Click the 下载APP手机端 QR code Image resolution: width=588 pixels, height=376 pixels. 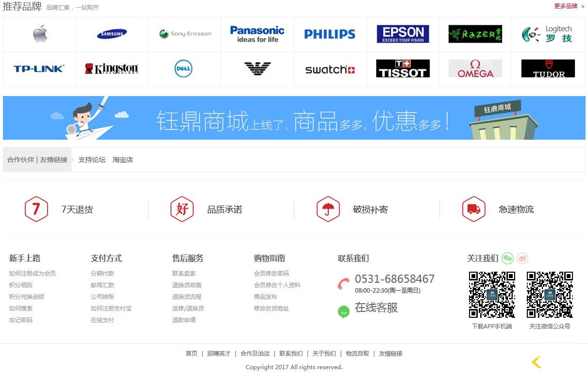(491, 294)
